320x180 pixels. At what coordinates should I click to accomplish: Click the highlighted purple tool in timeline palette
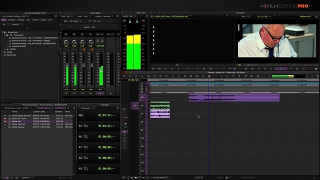[124, 132]
